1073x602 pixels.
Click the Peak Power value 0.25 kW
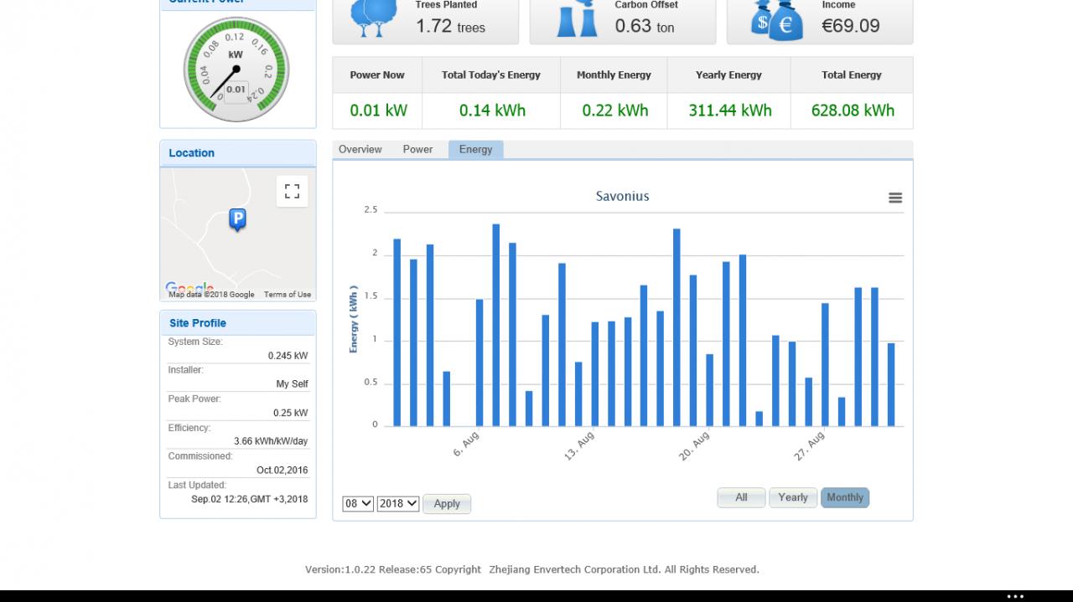click(290, 413)
